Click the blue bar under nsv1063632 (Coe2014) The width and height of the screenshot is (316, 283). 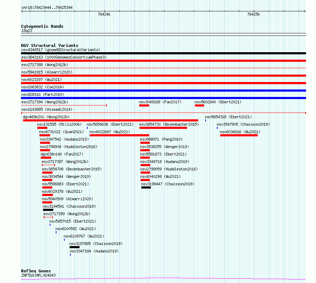tap(163, 91)
